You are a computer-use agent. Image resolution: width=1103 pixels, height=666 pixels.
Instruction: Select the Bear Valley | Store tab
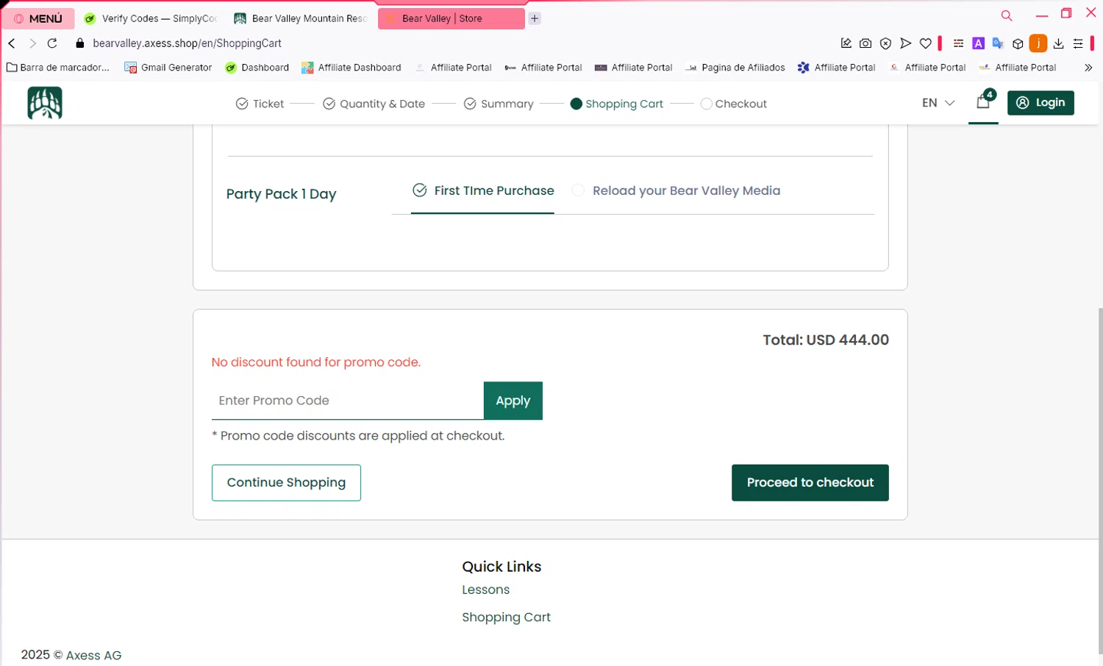point(451,18)
